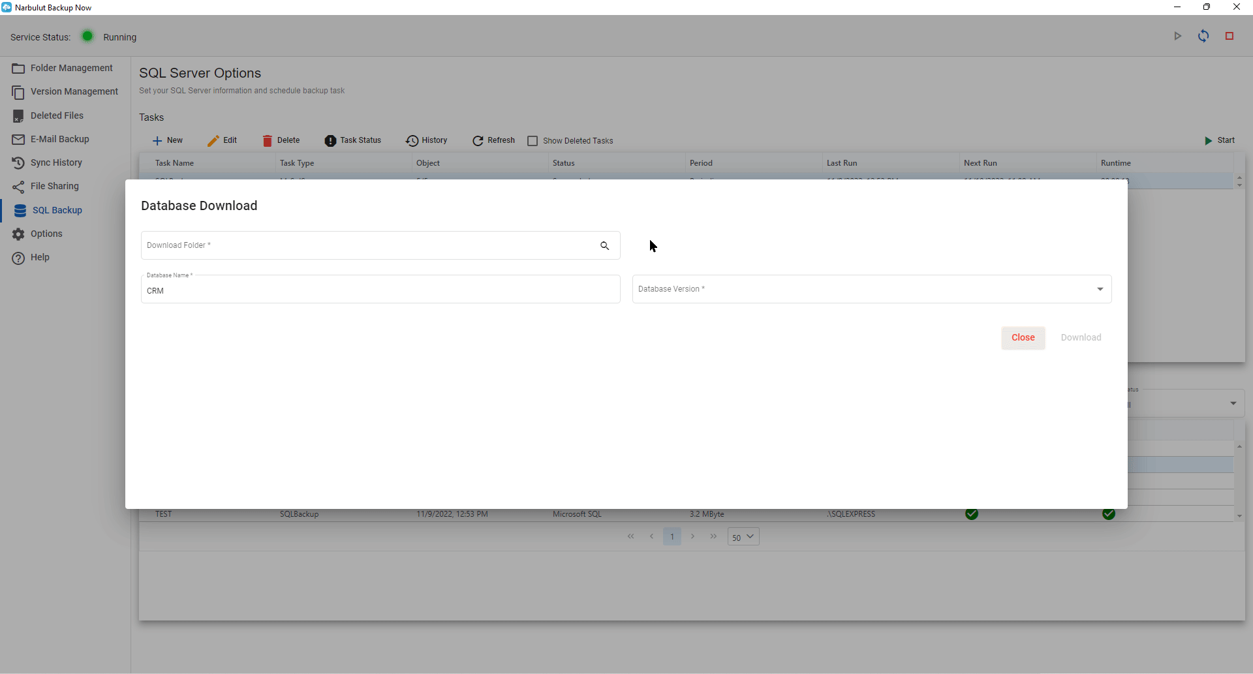Toggle Show Deleted Tasks checkbox
The height and width of the screenshot is (674, 1253).
(x=533, y=141)
